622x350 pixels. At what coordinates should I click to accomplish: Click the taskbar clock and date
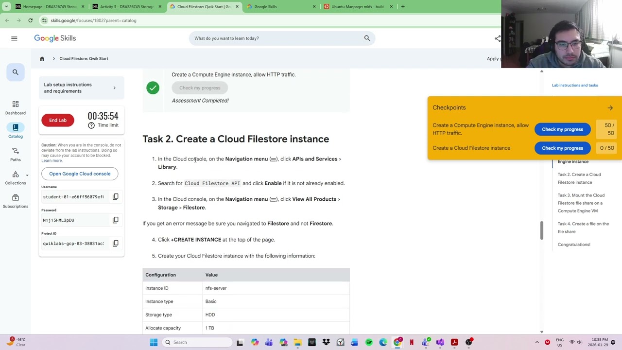tap(597, 342)
